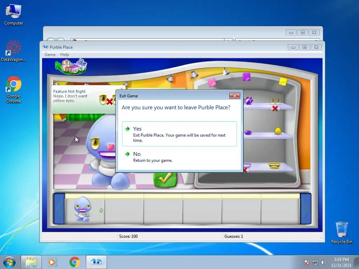The width and height of the screenshot is (359, 269).
Task: Select the yellow mouth on shelf
Action: point(274,165)
